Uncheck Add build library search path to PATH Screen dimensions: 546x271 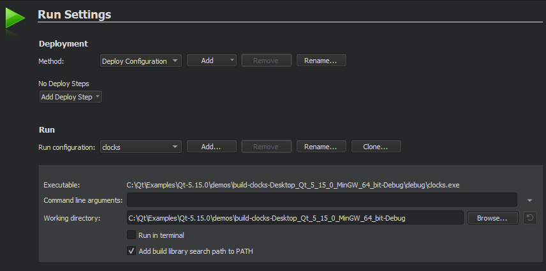(x=131, y=251)
